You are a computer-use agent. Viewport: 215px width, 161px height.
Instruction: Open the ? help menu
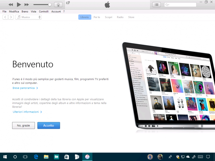coord(64,11)
